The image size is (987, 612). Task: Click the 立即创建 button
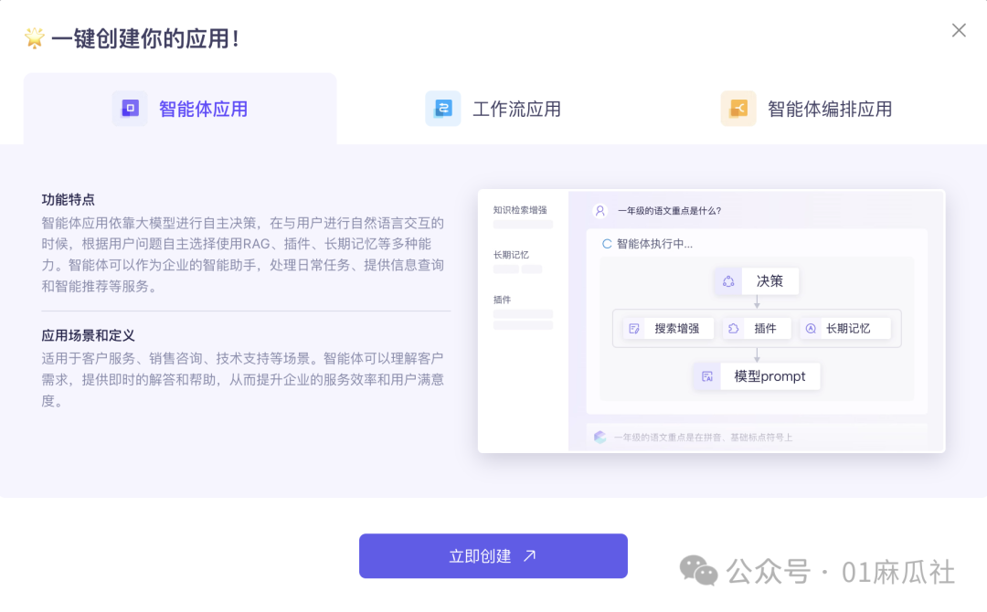tap(493, 555)
